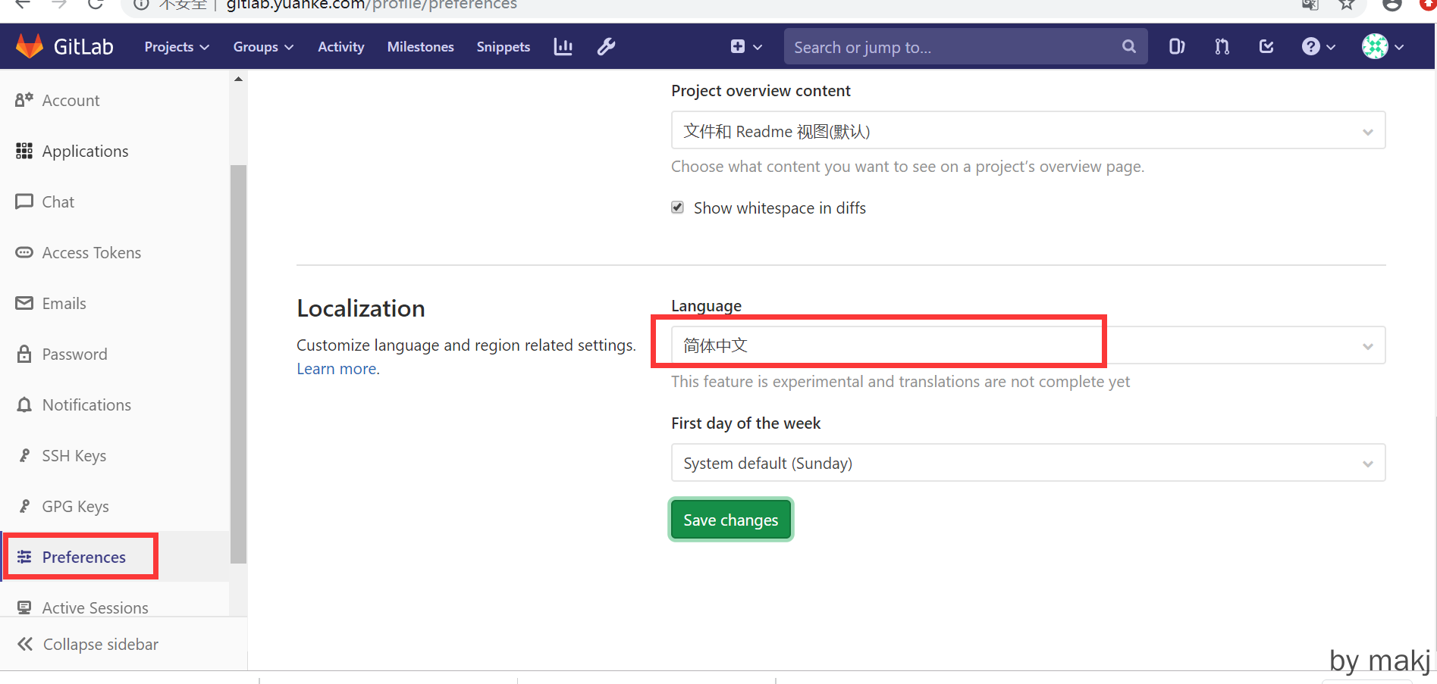The width and height of the screenshot is (1437, 684).
Task: Expand First day of the week dropdown
Action: pos(1028,463)
